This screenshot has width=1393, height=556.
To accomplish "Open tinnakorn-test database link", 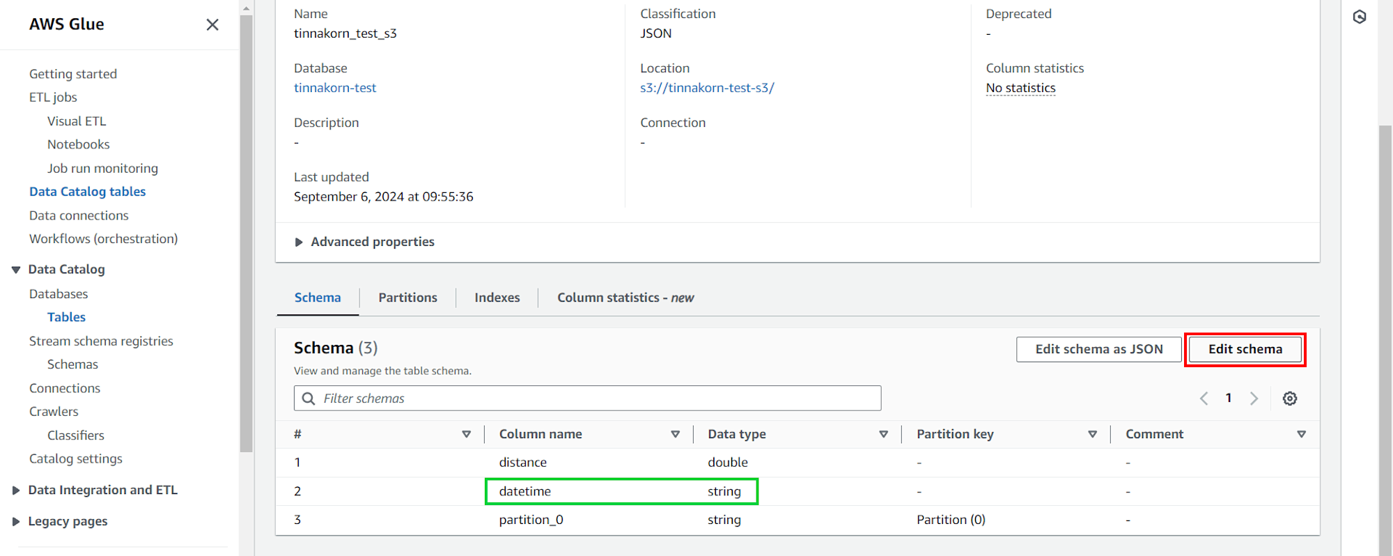I will click(x=335, y=88).
